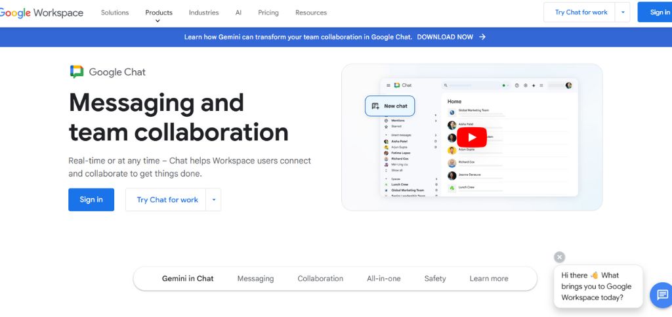Open the Industries menu
Image resolution: width=672 pixels, height=317 pixels.
(x=204, y=12)
